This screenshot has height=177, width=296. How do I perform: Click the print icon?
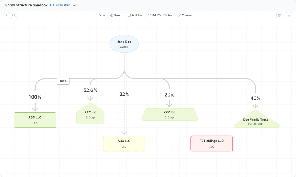coord(279,15)
